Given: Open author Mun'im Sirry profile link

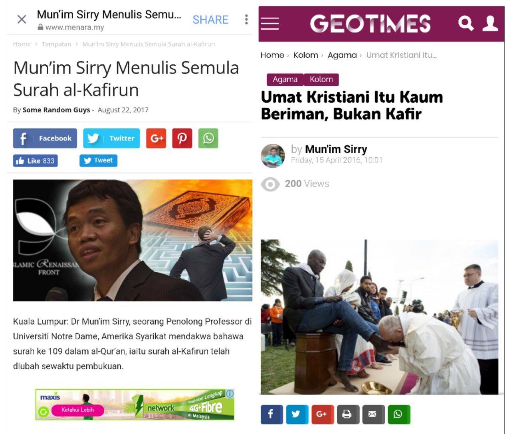Looking at the screenshot, I should pyautogui.click(x=336, y=149).
